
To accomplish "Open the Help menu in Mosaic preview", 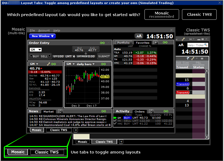I will click(57, 30).
